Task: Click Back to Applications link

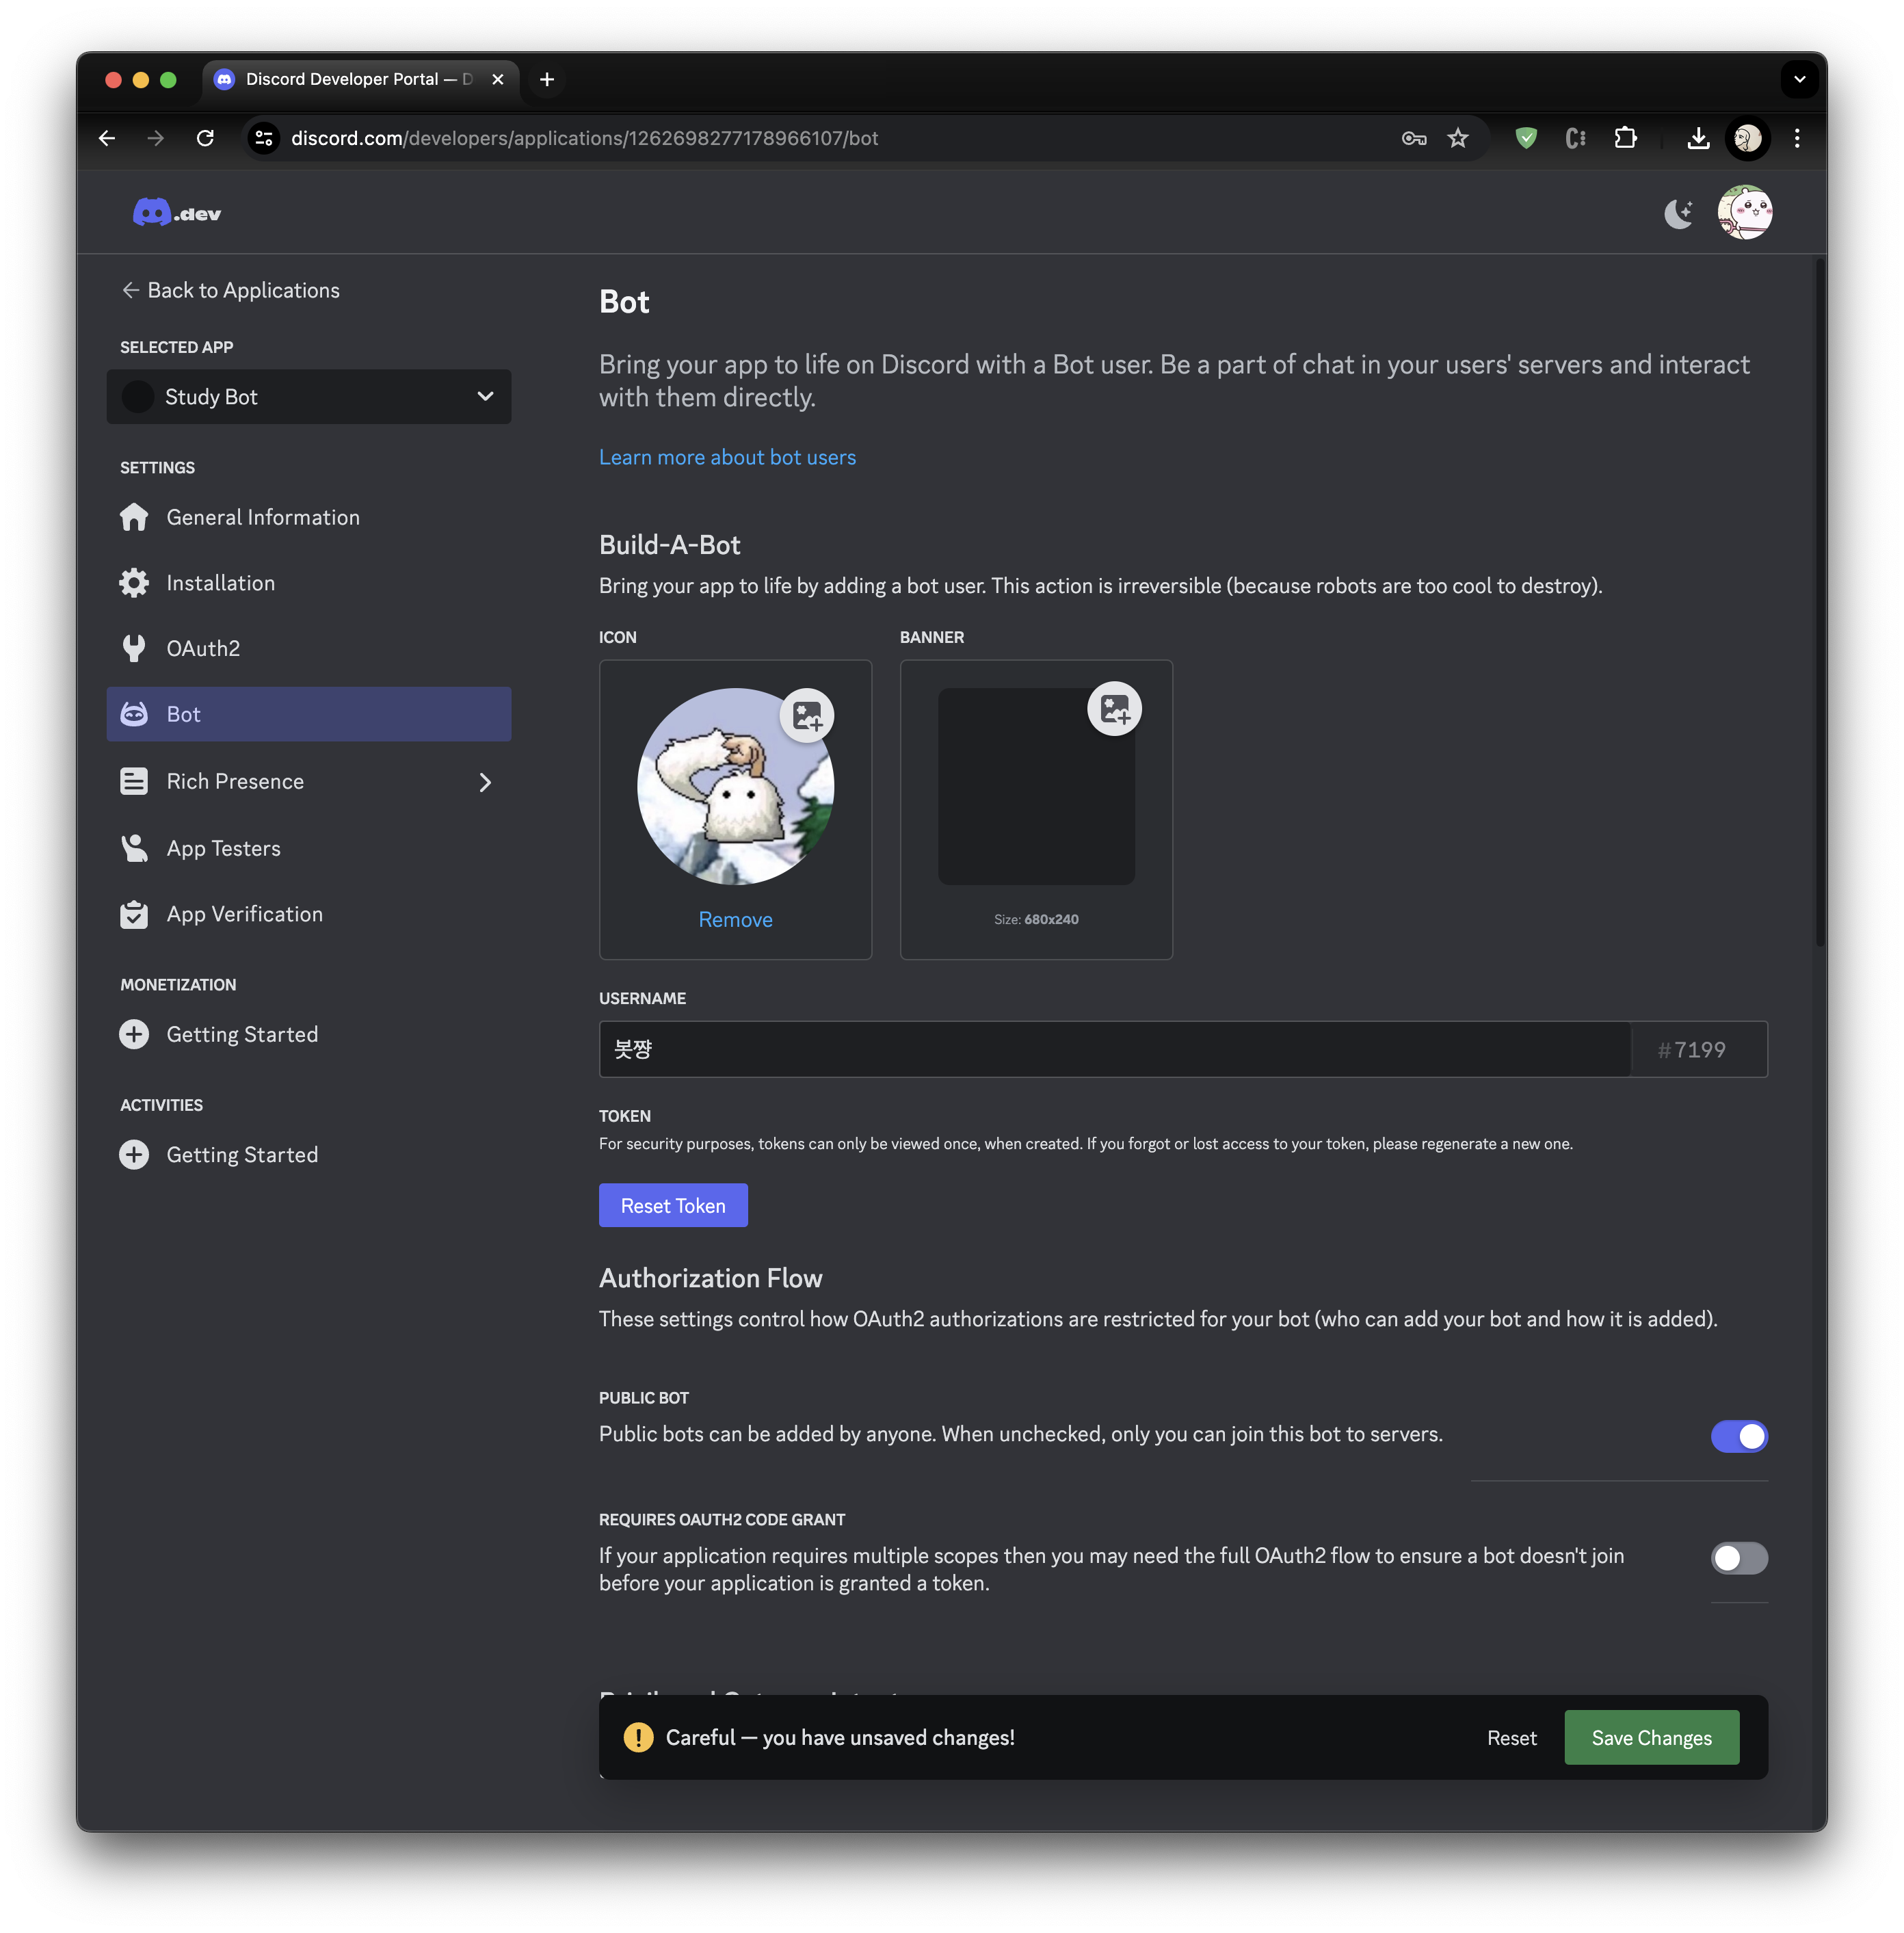Action: point(231,290)
